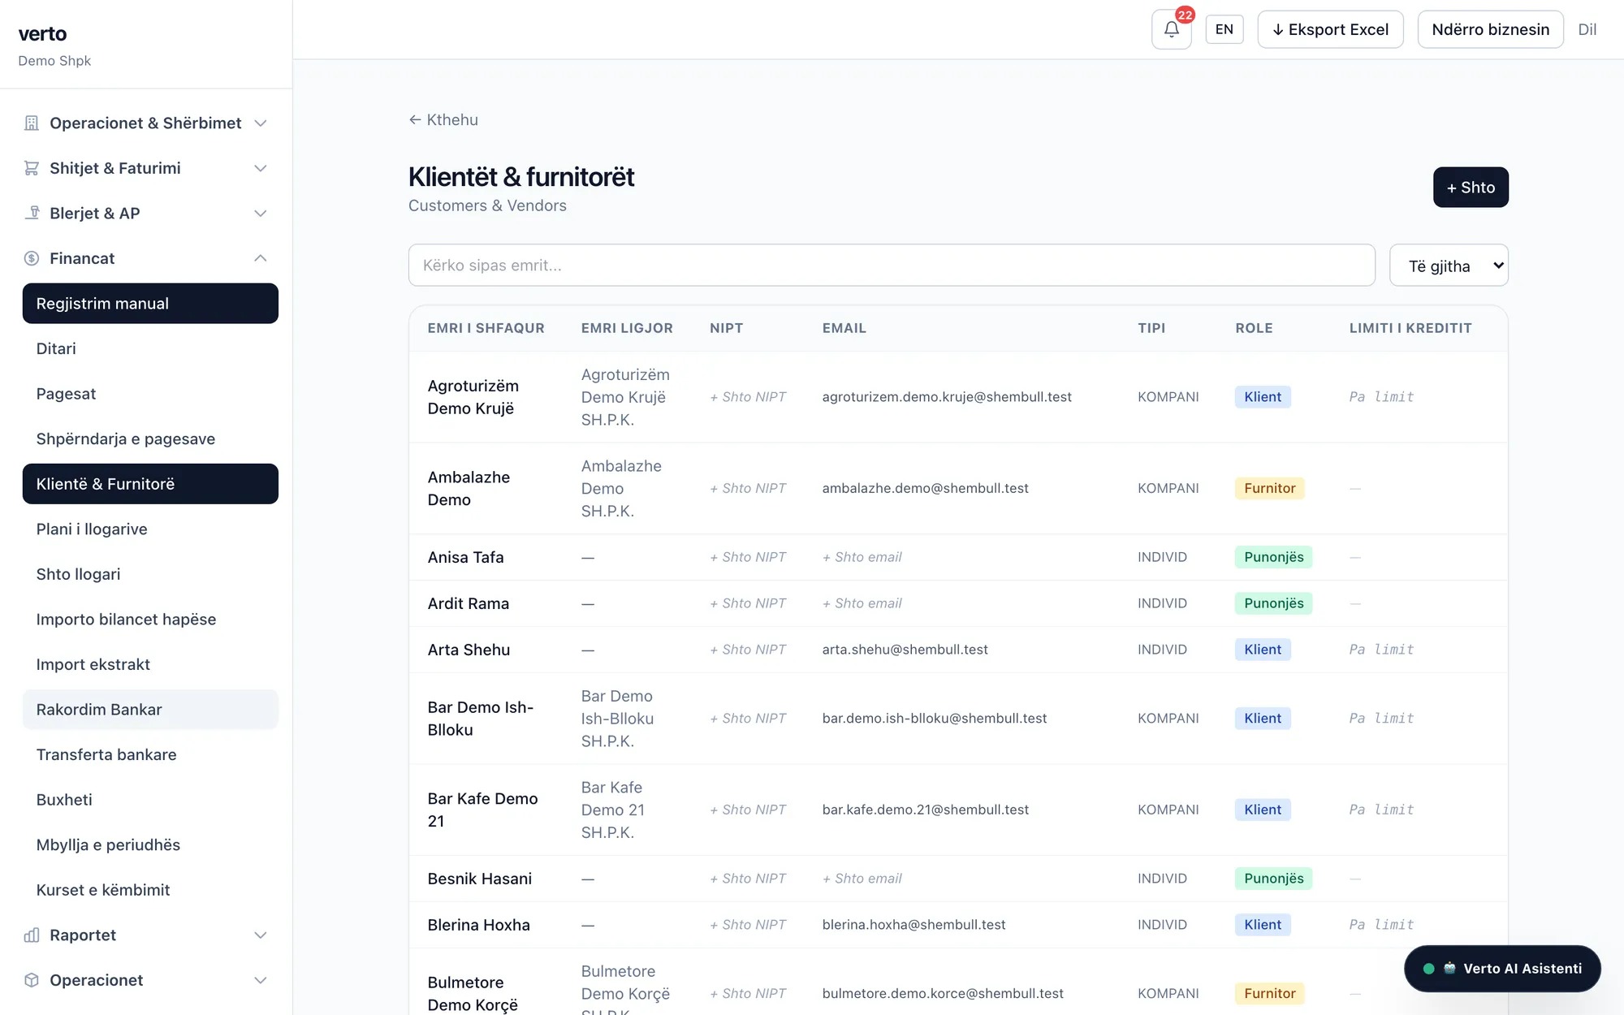
Task: Click the + Shto button
Action: (1471, 188)
